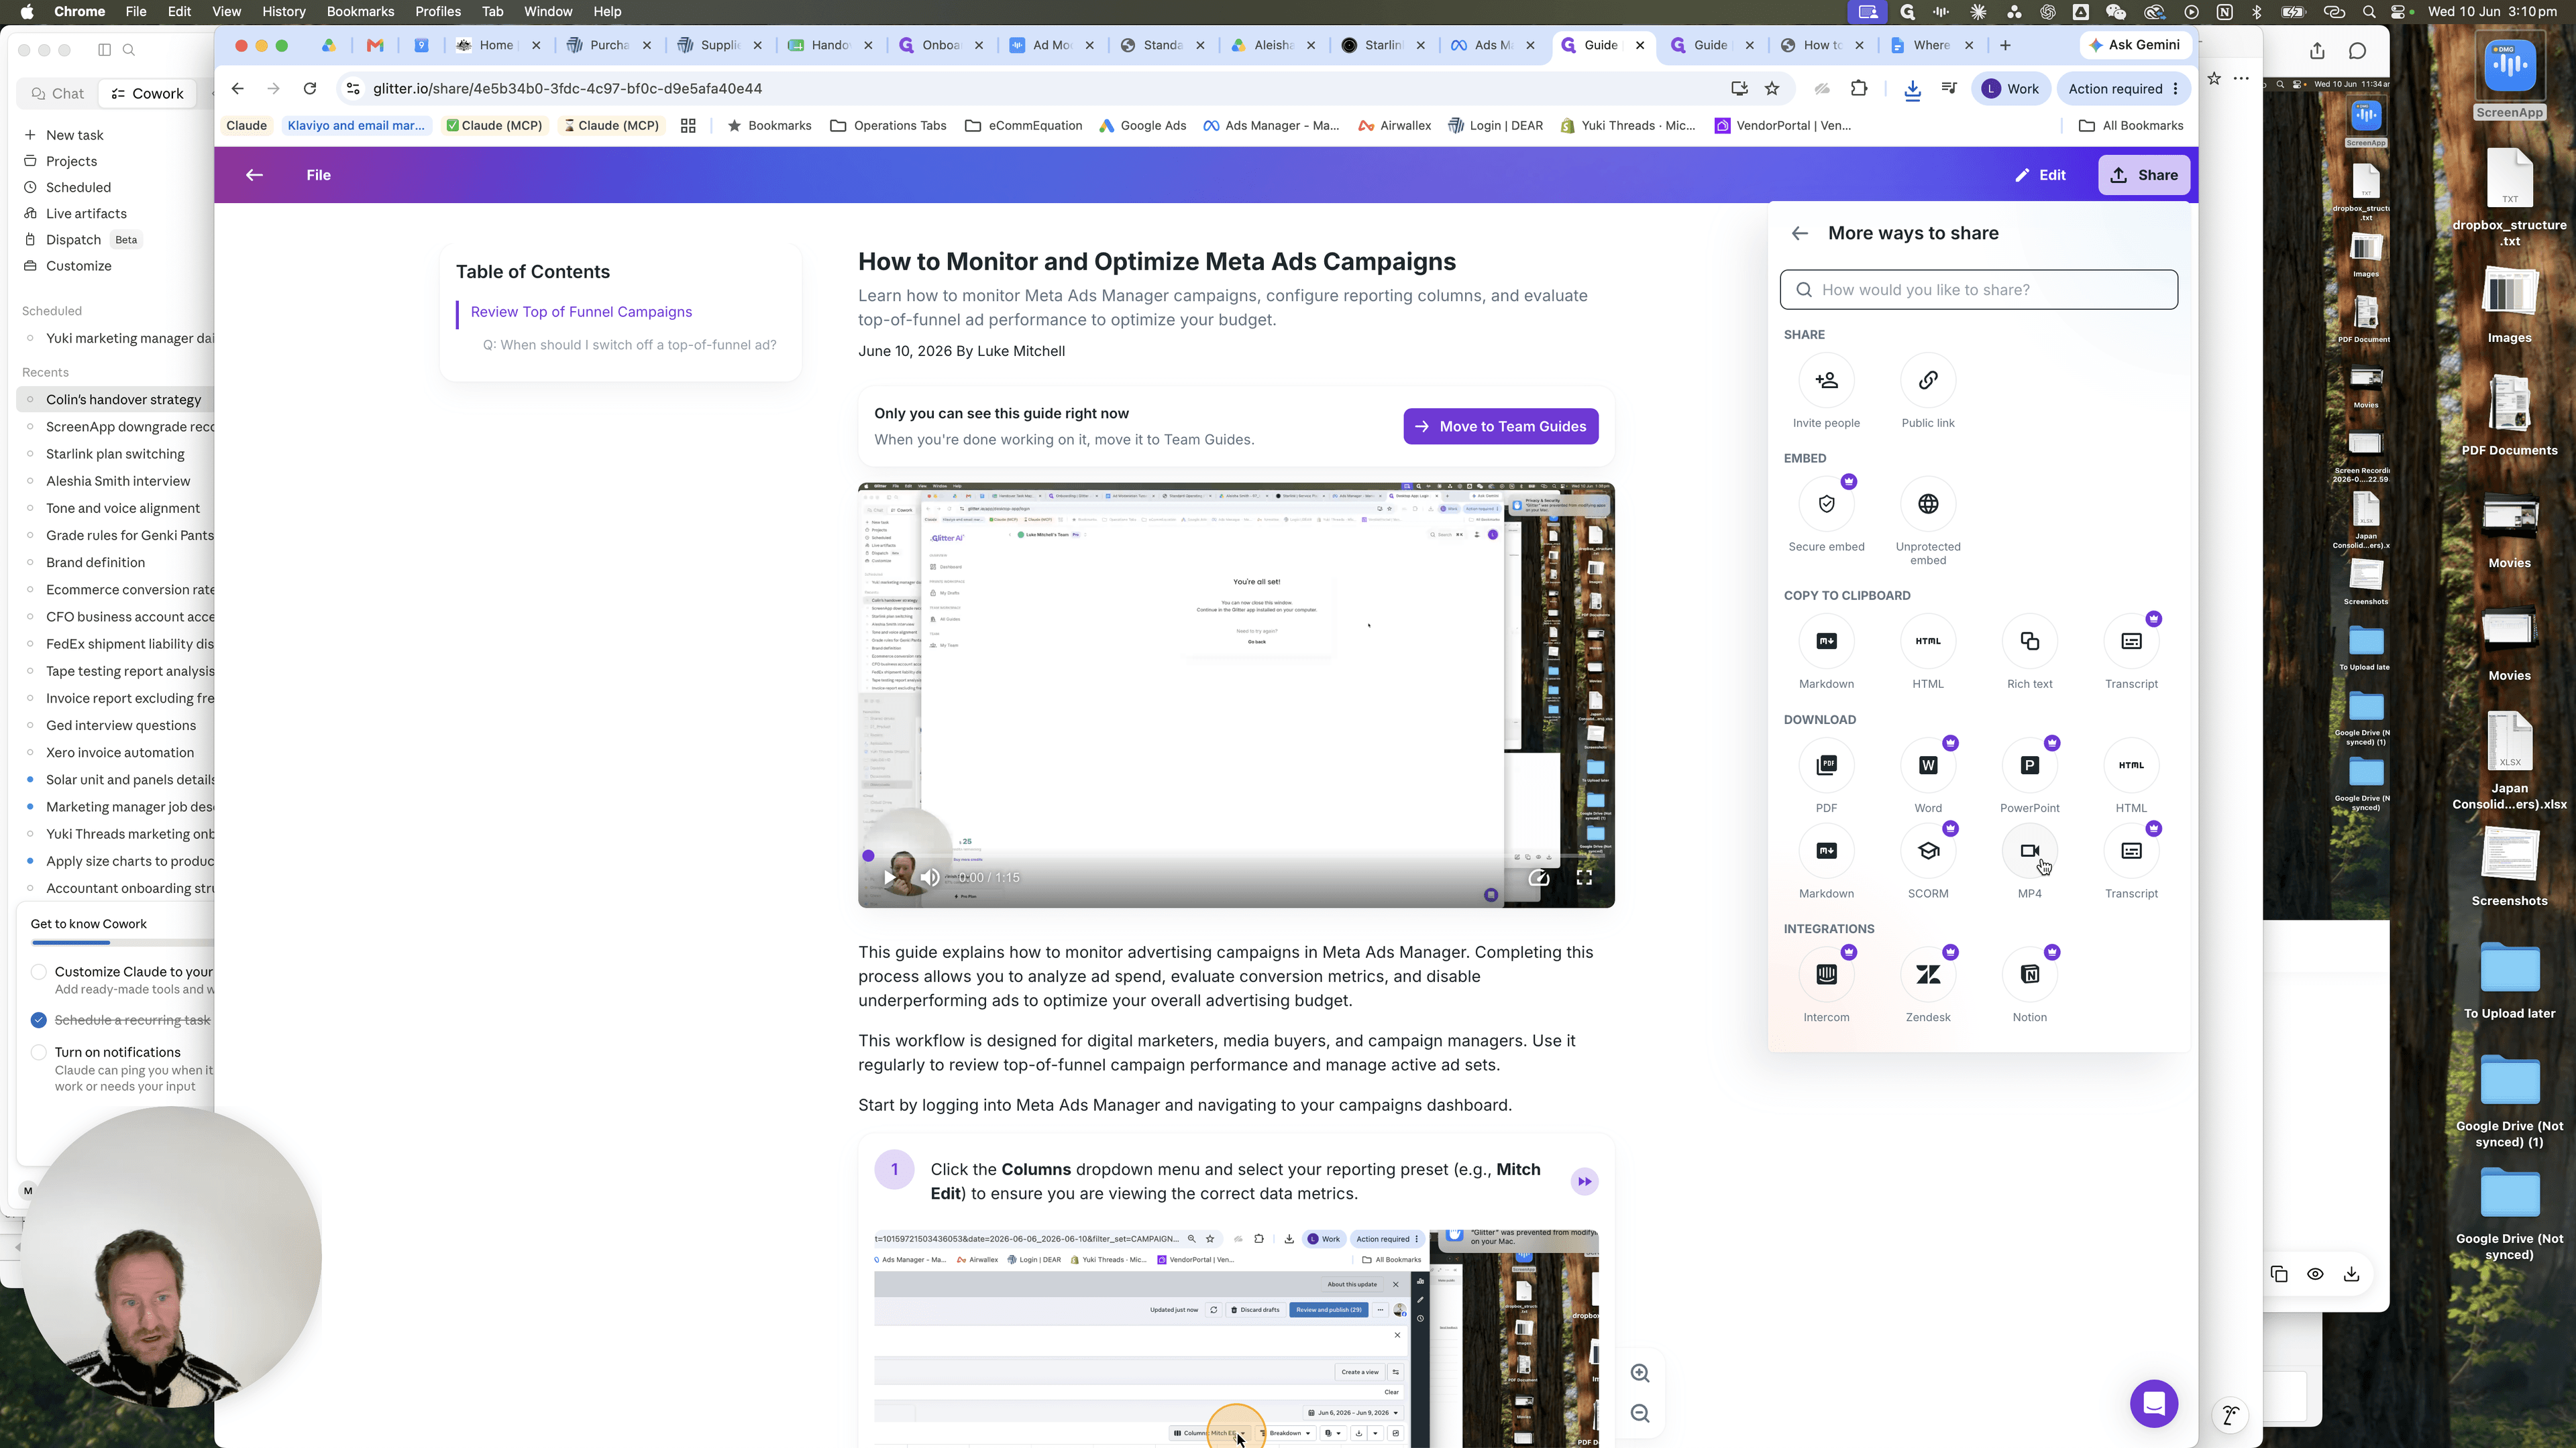Viewport: 2576px width, 1448px height.
Task: Copy guide as HTML to clipboard
Action: pos(1928,642)
